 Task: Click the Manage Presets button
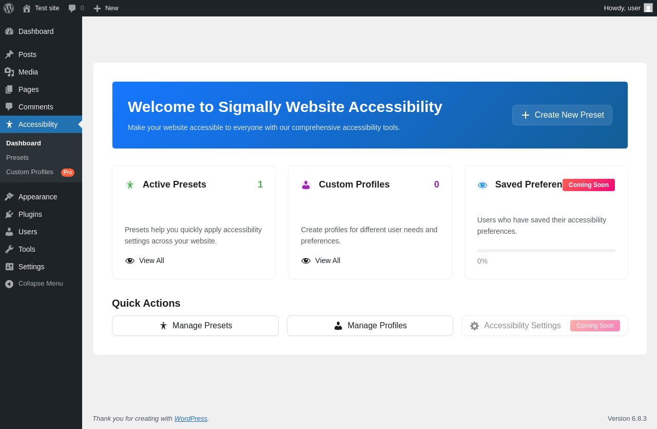pyautogui.click(x=195, y=326)
